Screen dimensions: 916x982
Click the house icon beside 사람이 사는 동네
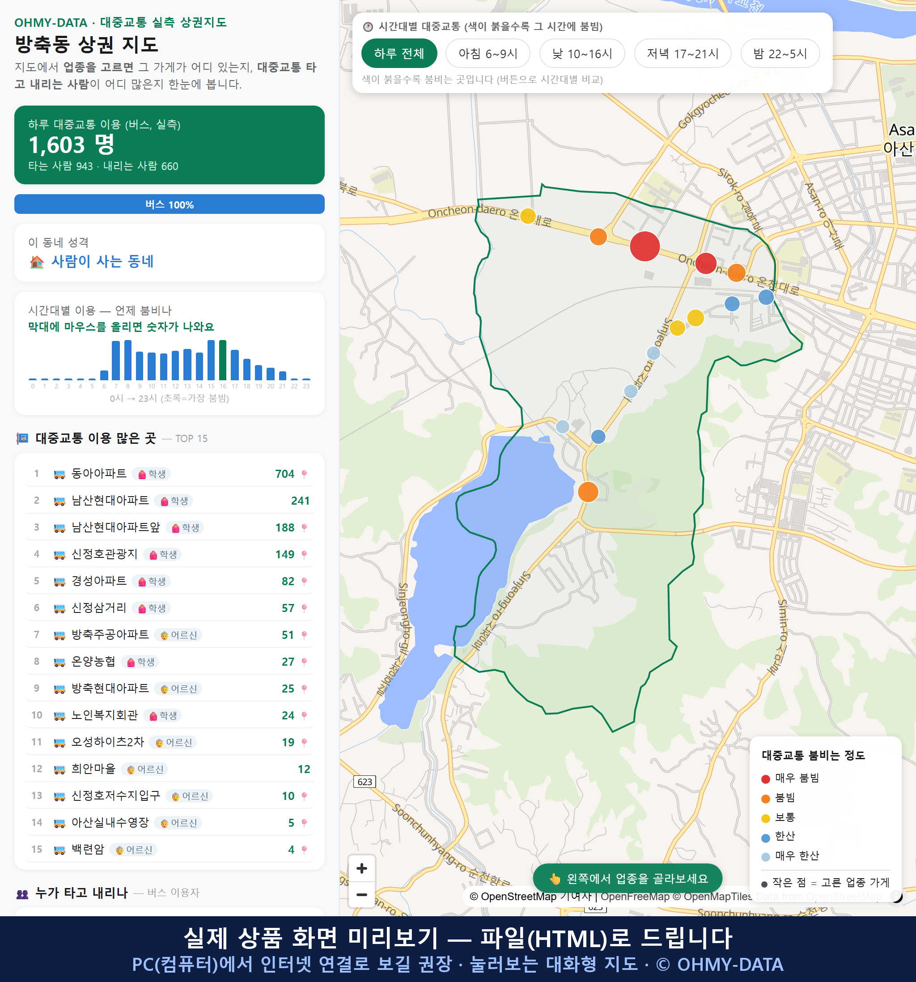coord(37,262)
